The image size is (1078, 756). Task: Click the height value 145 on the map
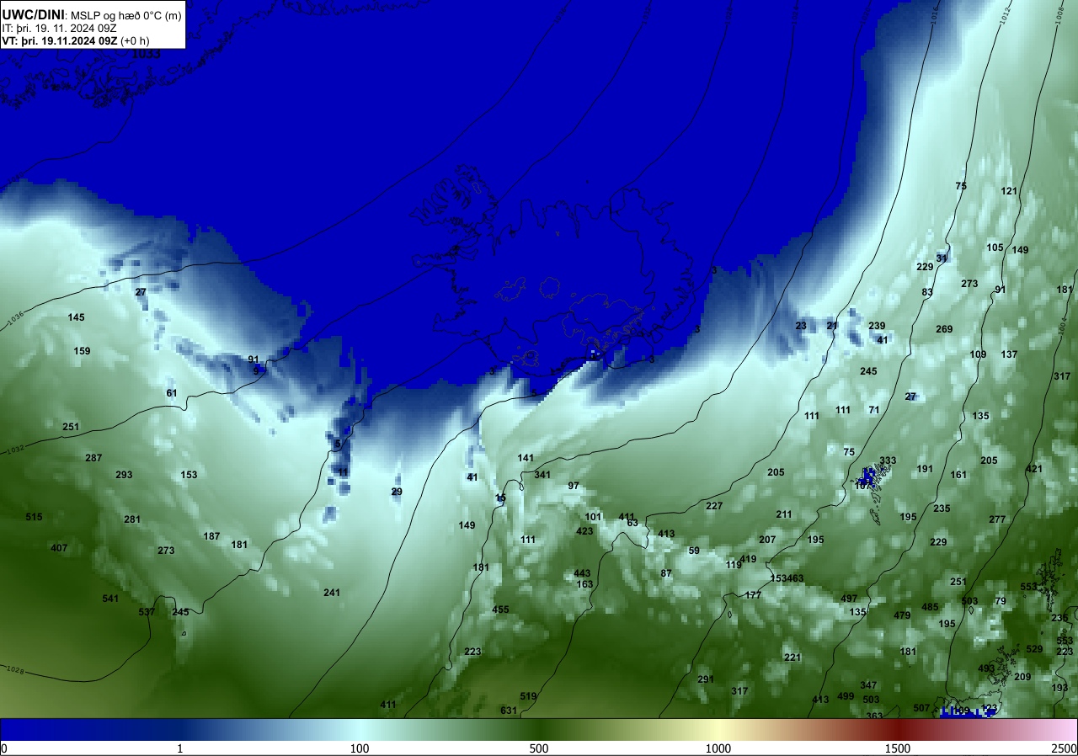point(77,317)
